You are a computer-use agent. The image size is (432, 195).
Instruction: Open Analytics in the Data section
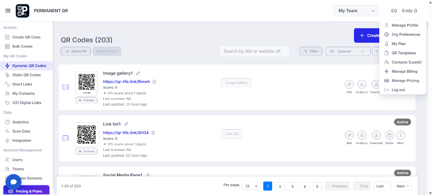(x=20, y=122)
